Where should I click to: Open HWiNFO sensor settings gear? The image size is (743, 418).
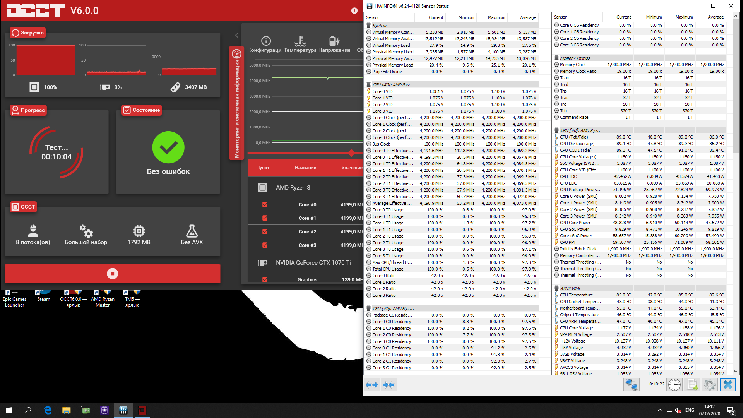pyautogui.click(x=709, y=385)
